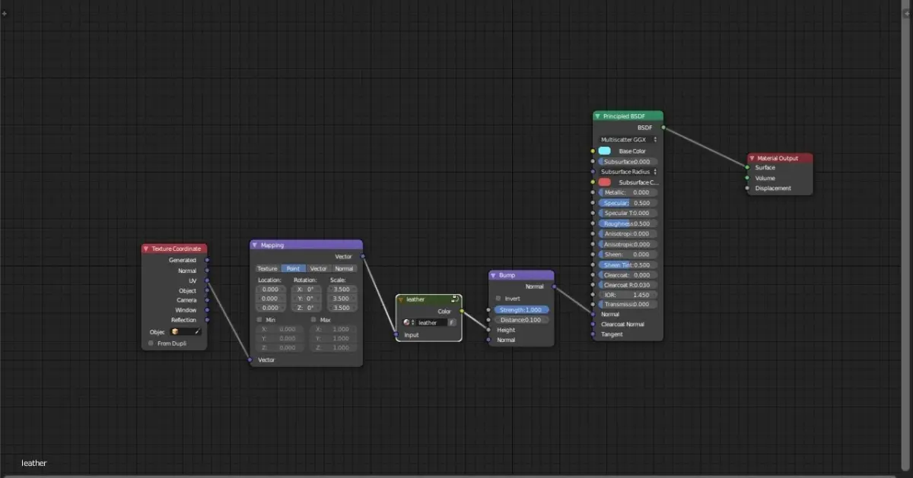Screen dimensions: 913x478
Task: Enable the Min checkbox in Mapping node
Action: click(259, 320)
